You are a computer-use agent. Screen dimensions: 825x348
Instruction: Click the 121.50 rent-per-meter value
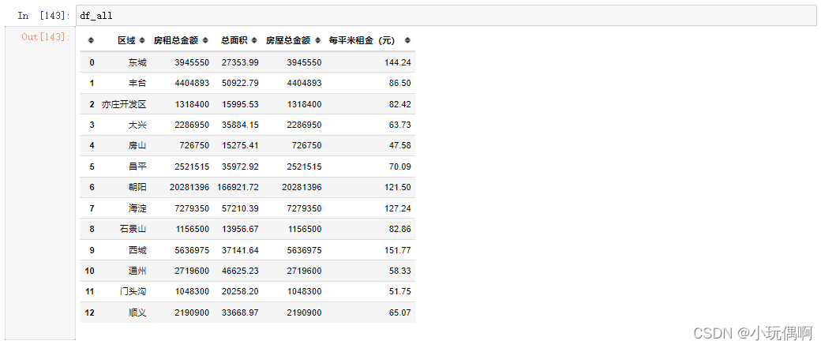[398, 187]
